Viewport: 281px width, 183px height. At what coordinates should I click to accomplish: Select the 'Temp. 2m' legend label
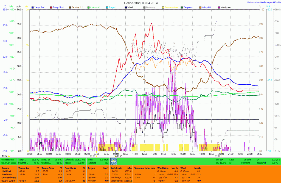coord(40,7)
